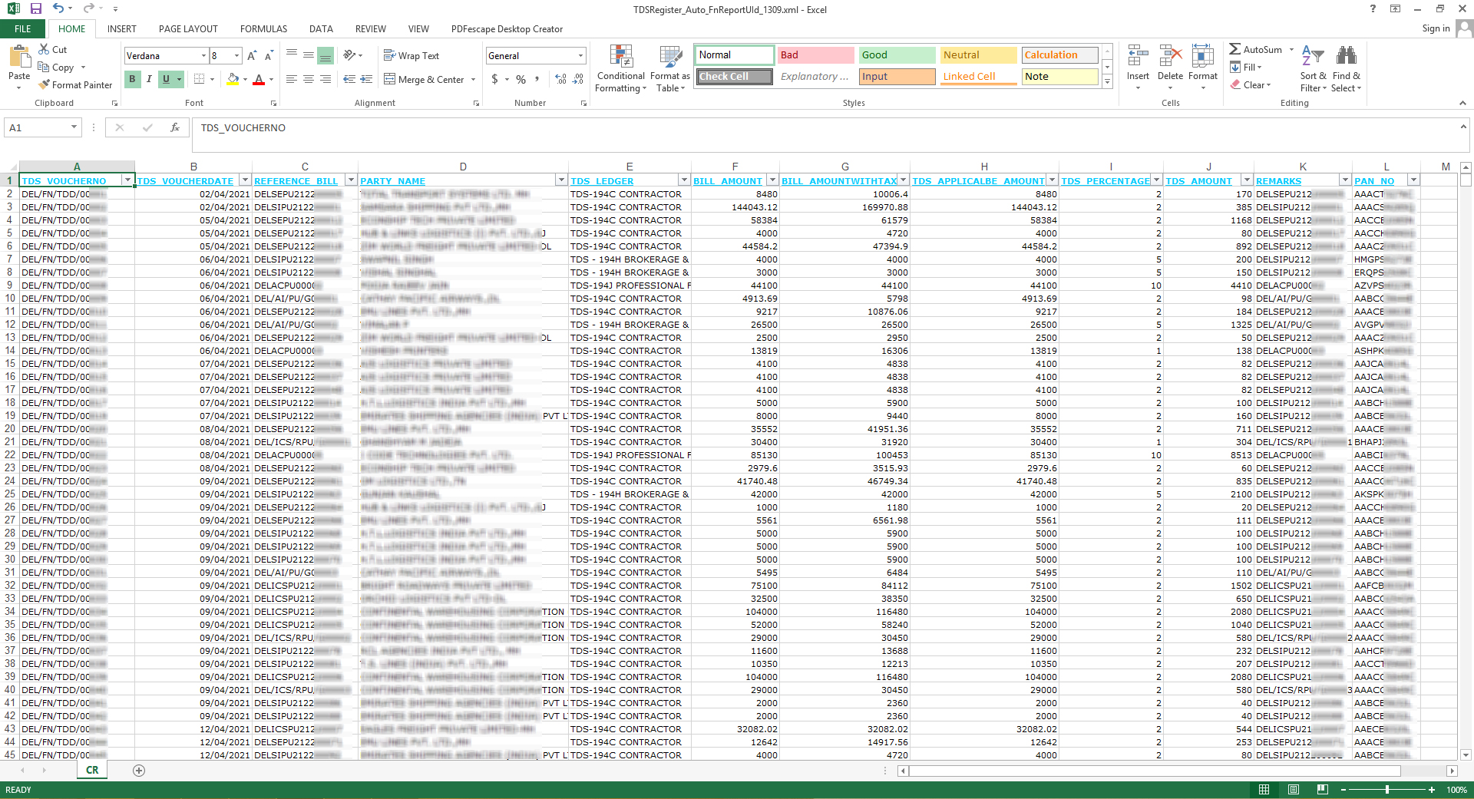Click the Merge & Center icon
This screenshot has width=1474, height=799.
point(390,79)
